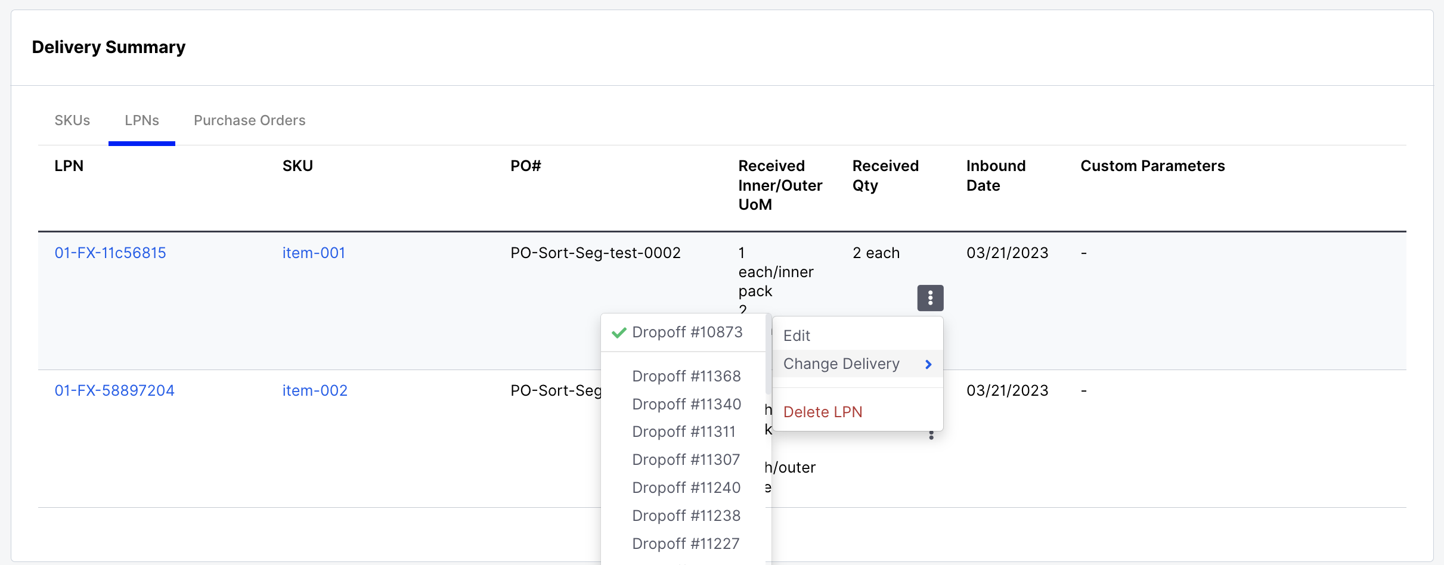
Task: Select Dropoff #11238 delivery
Action: pyautogui.click(x=686, y=516)
